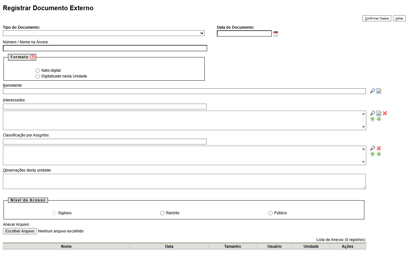Click the magnifier search icon beside Remetente
This screenshot has height=257, width=412.
pyautogui.click(x=372, y=91)
